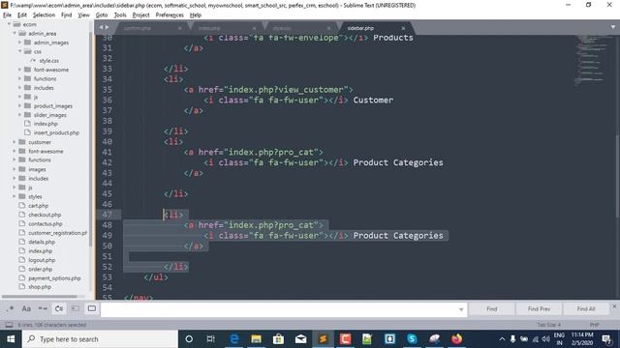
Task: Open Microsoft Edge from the taskbar
Action: click(234, 339)
